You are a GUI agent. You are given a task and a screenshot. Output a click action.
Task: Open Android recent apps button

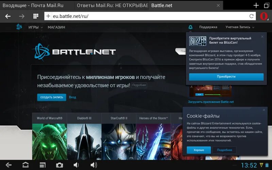click(42, 165)
